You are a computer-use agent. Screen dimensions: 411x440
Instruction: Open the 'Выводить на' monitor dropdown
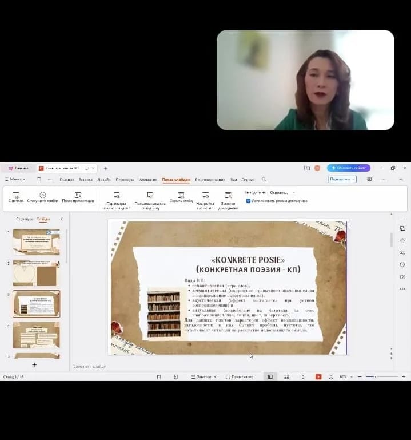point(282,193)
